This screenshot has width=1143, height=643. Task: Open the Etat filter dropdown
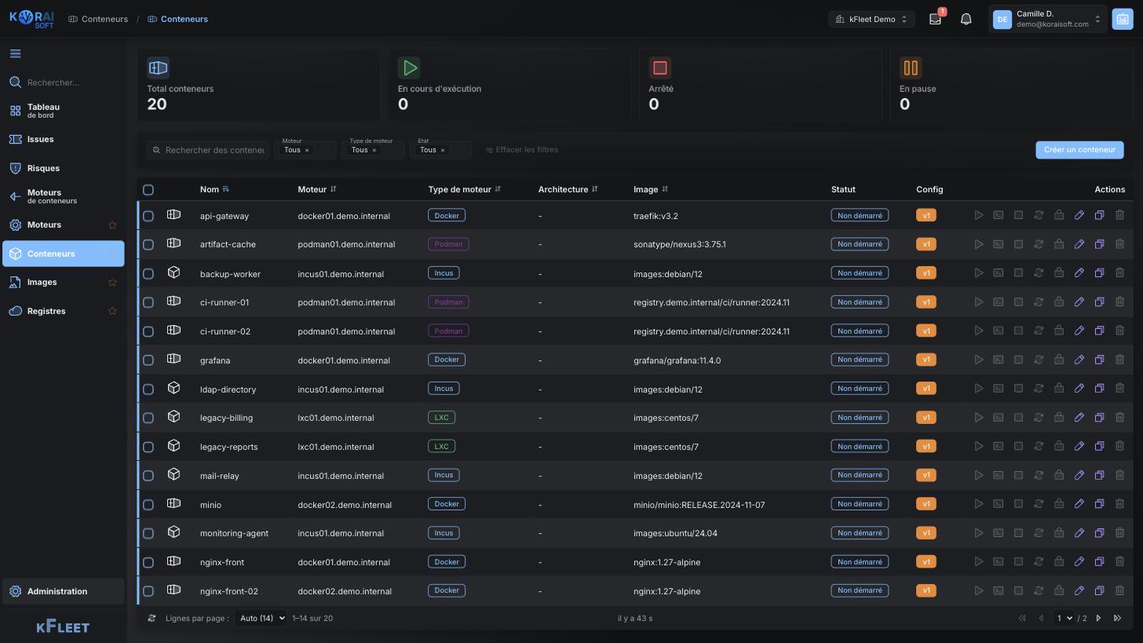point(440,149)
